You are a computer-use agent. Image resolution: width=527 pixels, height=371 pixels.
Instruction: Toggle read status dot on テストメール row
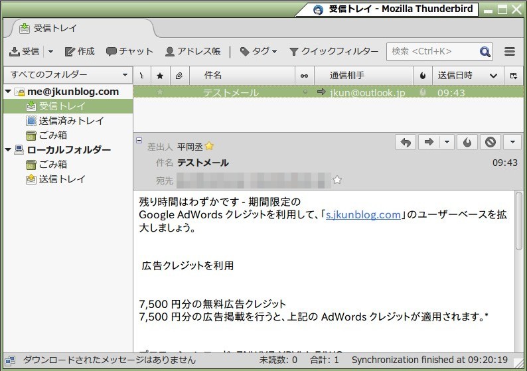[x=305, y=92]
